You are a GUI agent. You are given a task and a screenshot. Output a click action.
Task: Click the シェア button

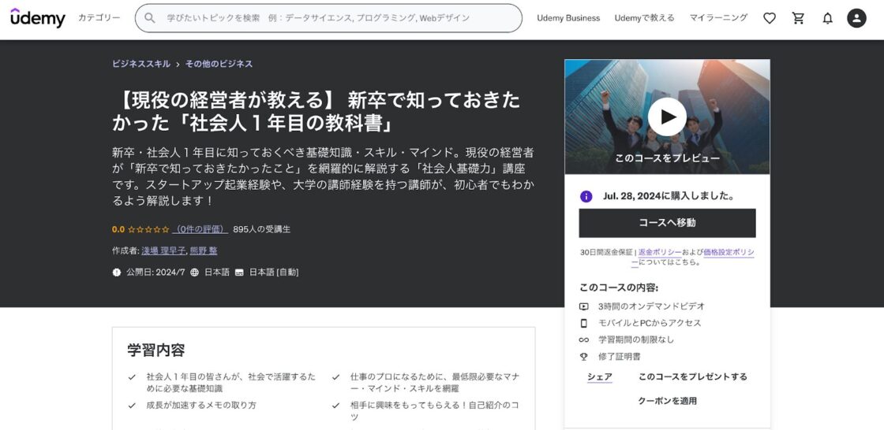point(599,377)
